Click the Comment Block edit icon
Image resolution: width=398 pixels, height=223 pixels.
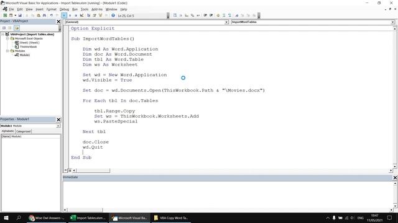(x=224, y=15)
